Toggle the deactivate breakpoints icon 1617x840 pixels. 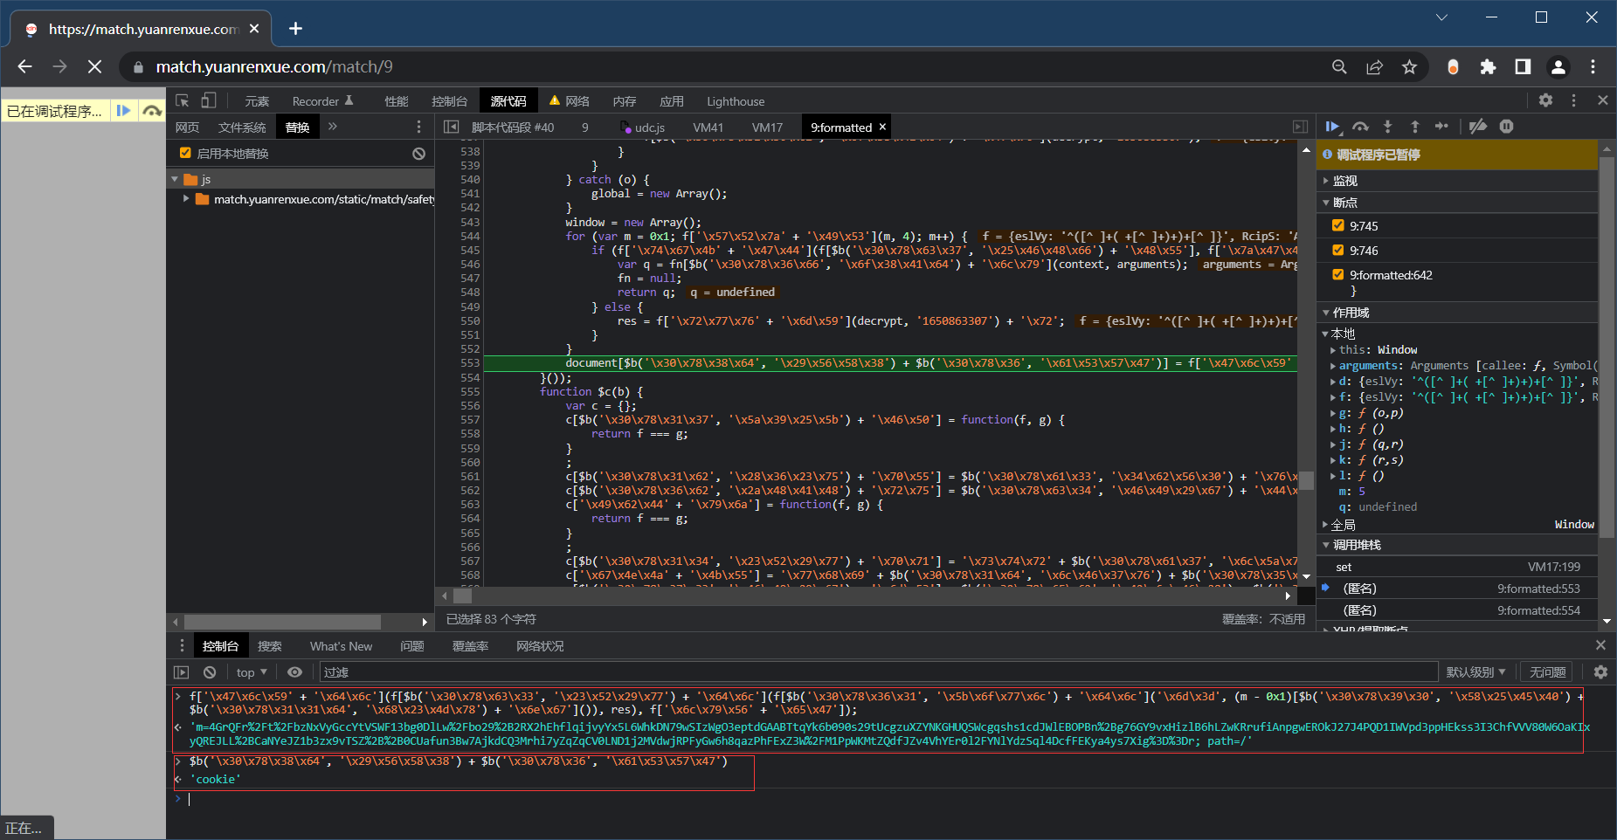1478,127
